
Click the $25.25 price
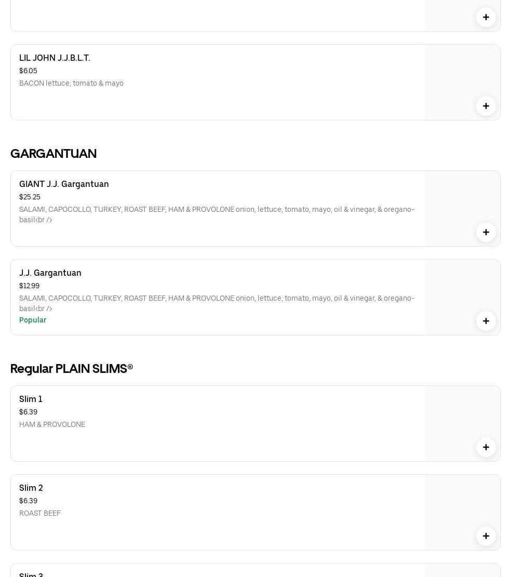(30, 197)
